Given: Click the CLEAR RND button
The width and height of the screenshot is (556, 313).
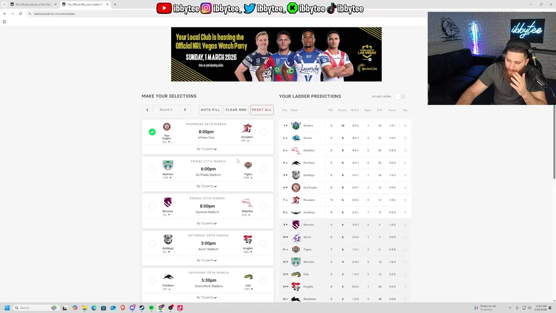Looking at the screenshot, I should (236, 110).
